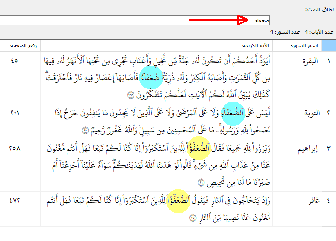Select sura name إبراهيم
Viewport: 336px width, 241px height.
308,149
